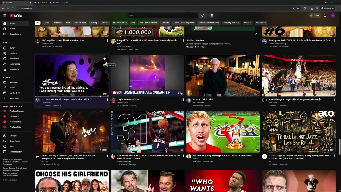Image resolution: width=341 pixels, height=192 pixels.
Task: Reload the page in the browser toolbar
Action: 12,8
